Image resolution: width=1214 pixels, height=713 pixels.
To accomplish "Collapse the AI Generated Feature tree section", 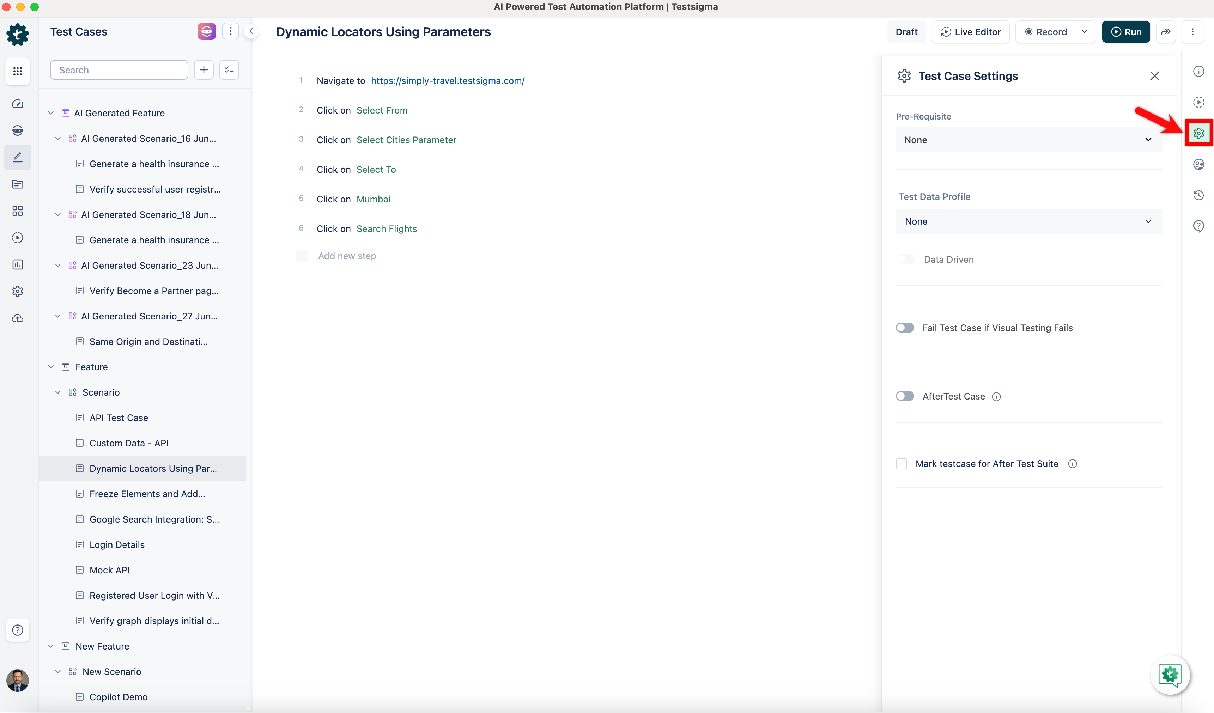I will pos(50,113).
